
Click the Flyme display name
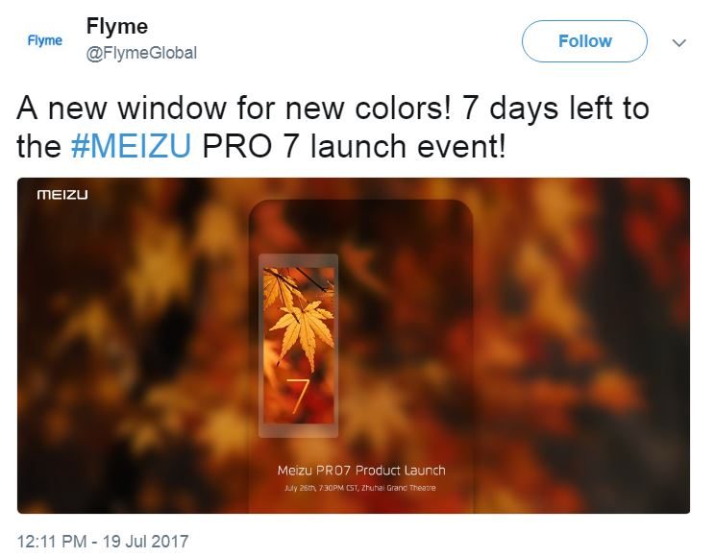coord(117,26)
